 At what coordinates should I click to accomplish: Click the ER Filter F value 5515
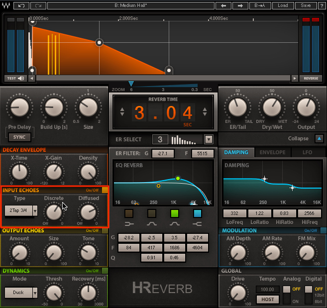[x=202, y=154]
